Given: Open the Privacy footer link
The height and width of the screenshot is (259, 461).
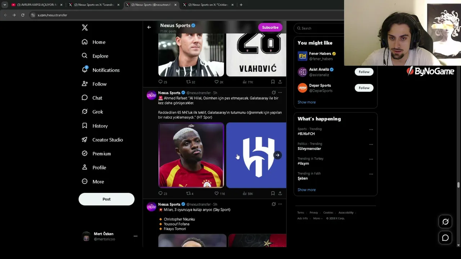Looking at the screenshot, I should [x=314, y=213].
